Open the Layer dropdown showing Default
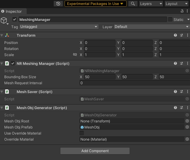Image resolution: width=190 pixels, height=160 pixels. coord(151,27)
